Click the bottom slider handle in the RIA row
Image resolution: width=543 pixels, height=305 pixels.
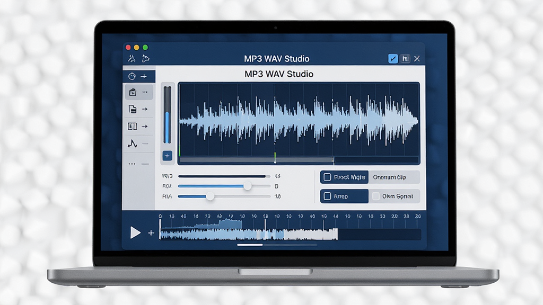pyautogui.click(x=210, y=196)
